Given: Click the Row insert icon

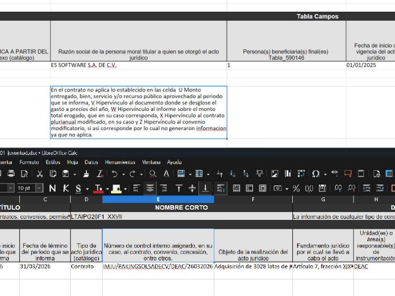Looking at the screenshot, I should point(181,174).
